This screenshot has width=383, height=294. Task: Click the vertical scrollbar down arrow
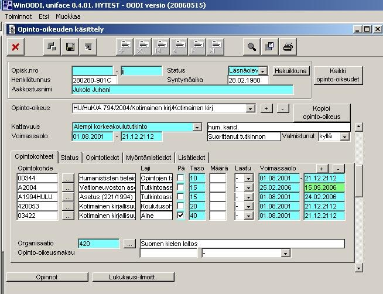click(358, 268)
